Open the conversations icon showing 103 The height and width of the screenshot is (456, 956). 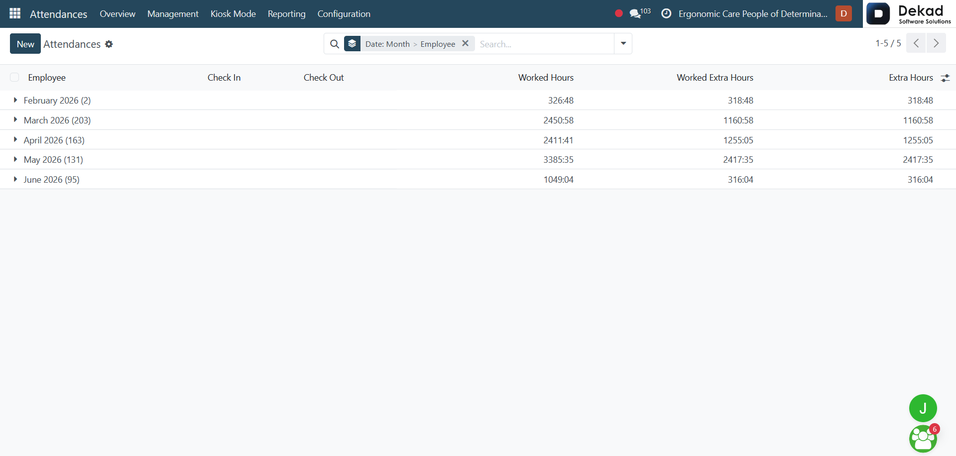coord(640,13)
